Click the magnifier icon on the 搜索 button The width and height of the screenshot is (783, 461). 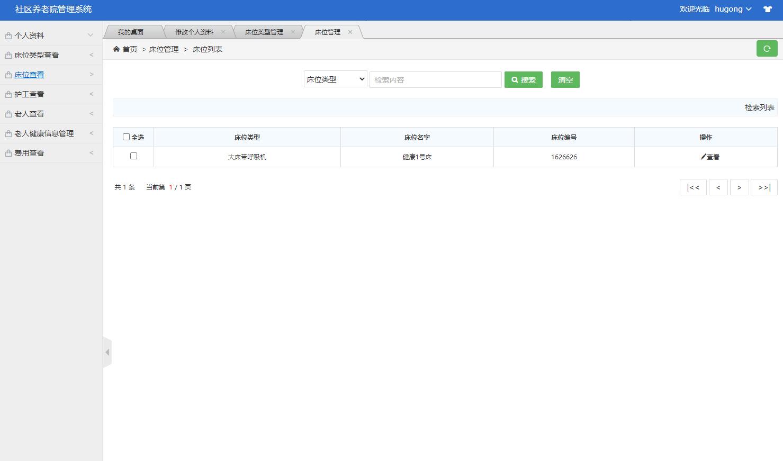tap(514, 79)
